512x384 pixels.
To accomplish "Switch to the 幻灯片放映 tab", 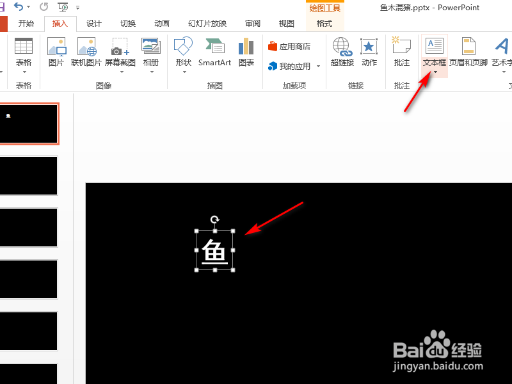I will (207, 23).
